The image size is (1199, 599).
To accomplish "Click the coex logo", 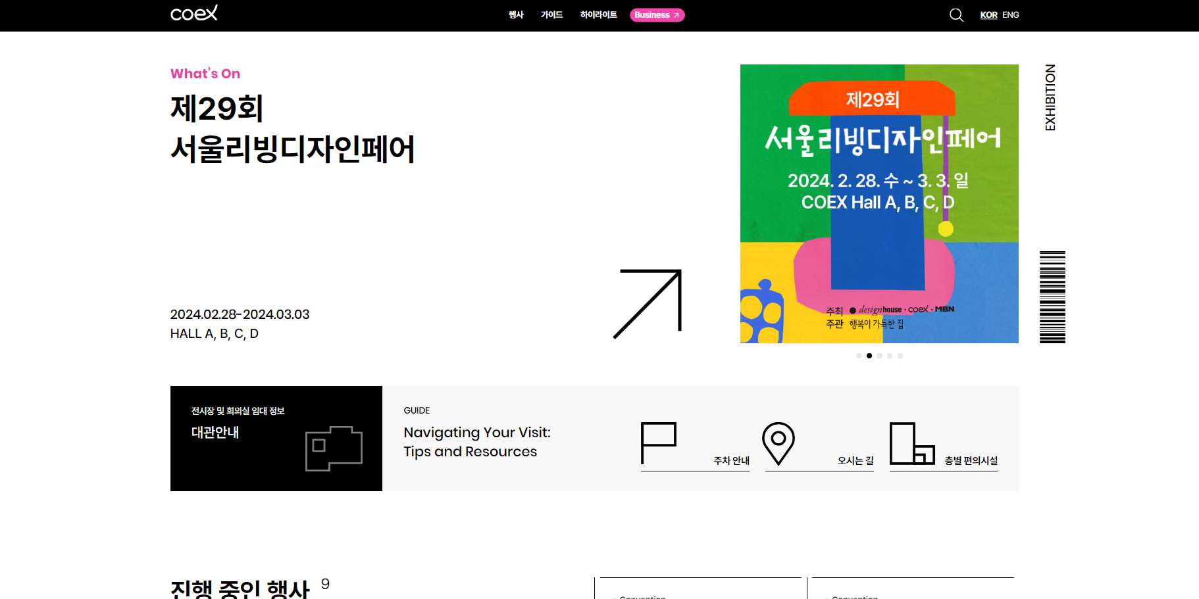I will point(193,13).
